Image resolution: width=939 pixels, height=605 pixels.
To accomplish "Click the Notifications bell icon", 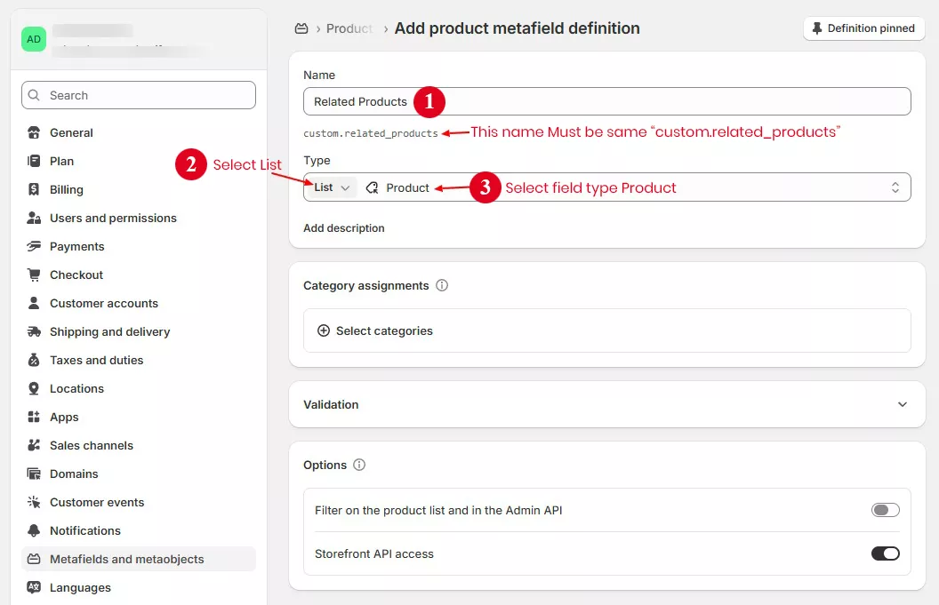I will [34, 530].
